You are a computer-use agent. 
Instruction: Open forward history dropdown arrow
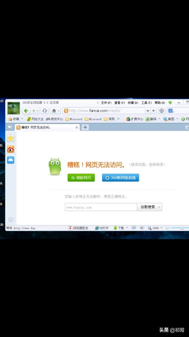pyautogui.click(x=38, y=111)
